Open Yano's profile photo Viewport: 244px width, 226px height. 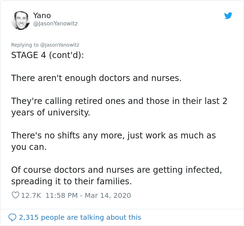21,20
